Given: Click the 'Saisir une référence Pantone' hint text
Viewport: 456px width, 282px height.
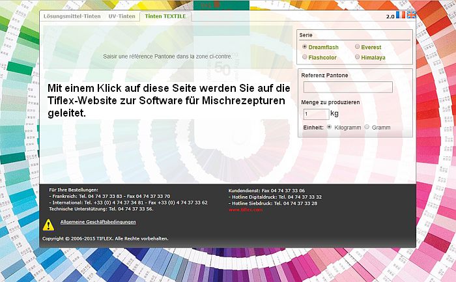Looking at the screenshot, I should coord(167,57).
